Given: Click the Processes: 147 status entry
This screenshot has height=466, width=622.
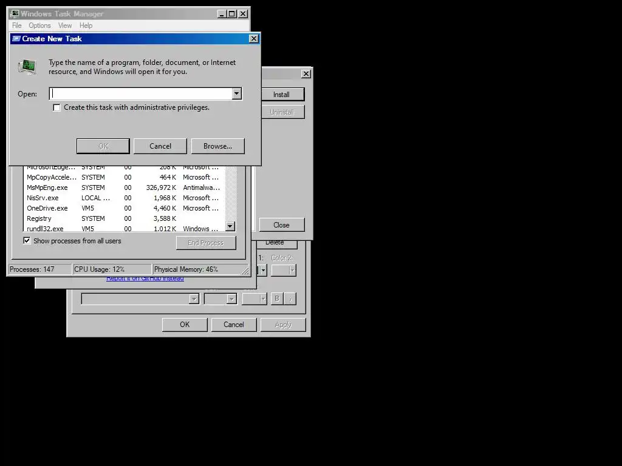Looking at the screenshot, I should (x=40, y=269).
